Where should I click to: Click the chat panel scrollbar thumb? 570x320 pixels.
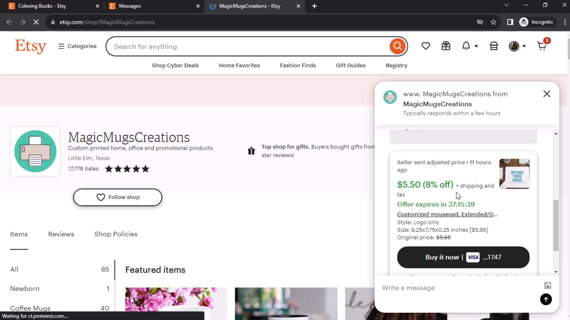556,225
